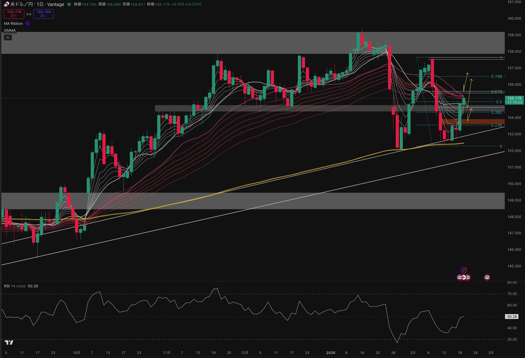
Task: Click the clustered US flag event markers
Action: tap(464, 277)
